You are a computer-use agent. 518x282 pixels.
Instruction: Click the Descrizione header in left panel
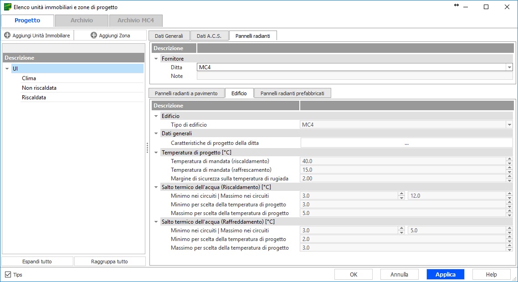pyautogui.click(x=74, y=58)
